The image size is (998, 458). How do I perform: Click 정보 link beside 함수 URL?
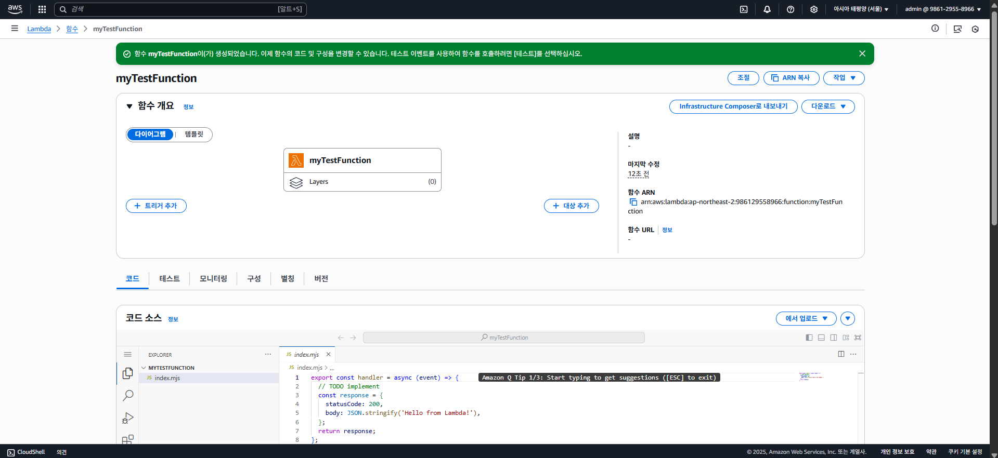(667, 230)
